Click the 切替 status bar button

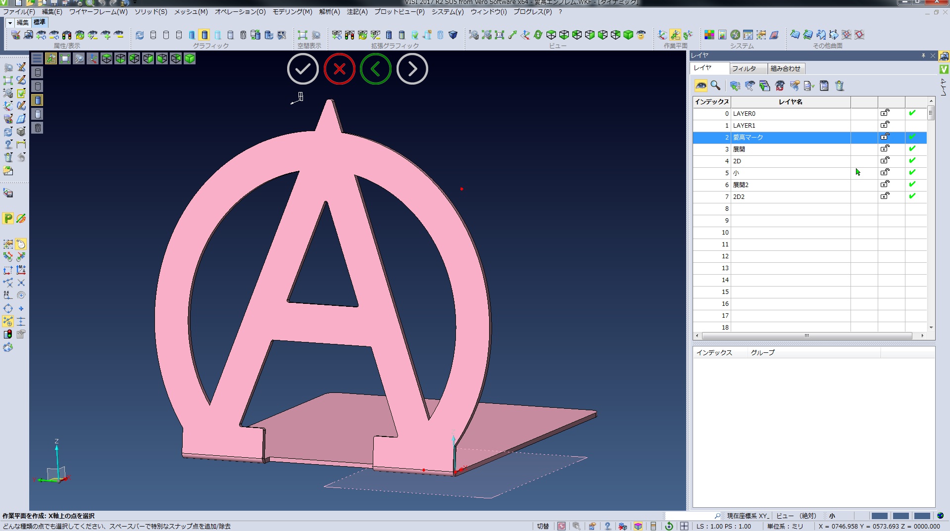click(x=543, y=526)
